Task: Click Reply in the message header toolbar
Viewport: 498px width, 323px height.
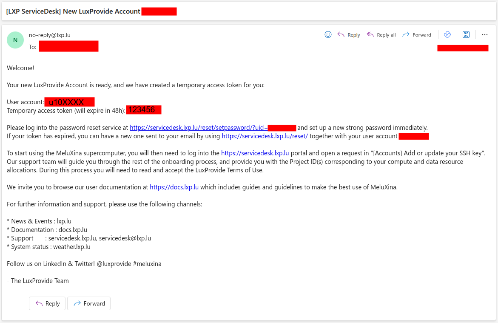Action: tap(349, 35)
